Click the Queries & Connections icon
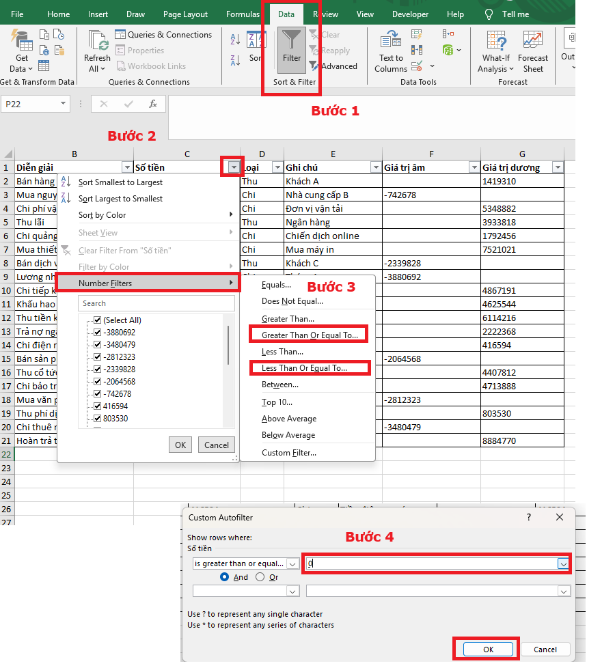 click(120, 34)
